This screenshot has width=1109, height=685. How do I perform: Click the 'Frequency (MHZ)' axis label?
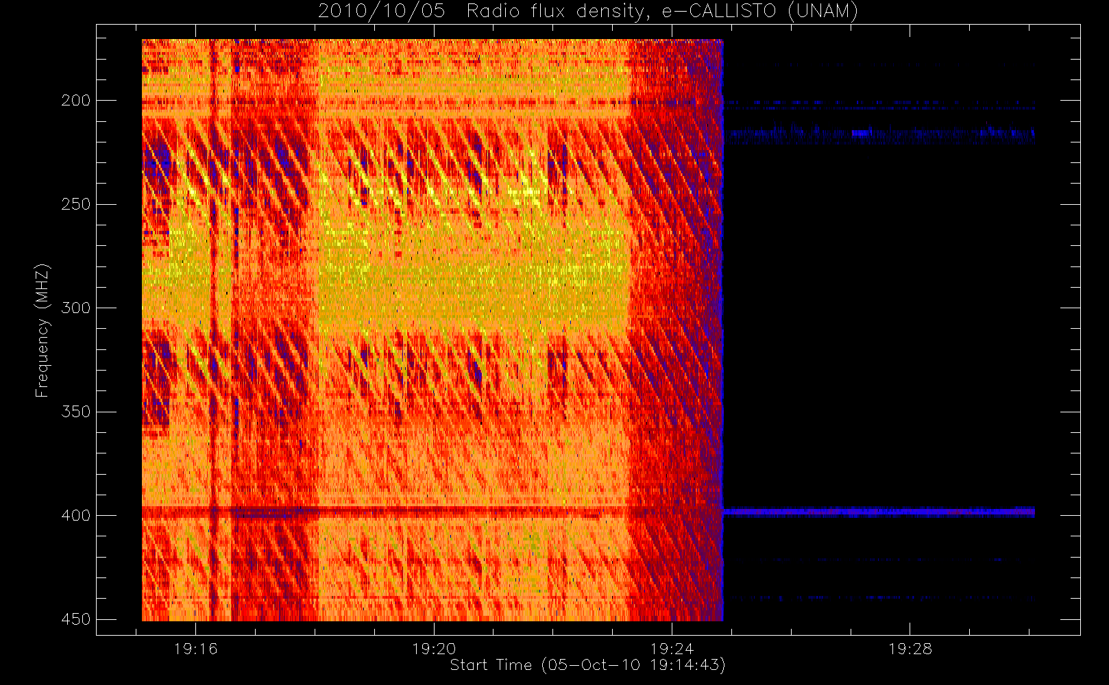(42, 330)
